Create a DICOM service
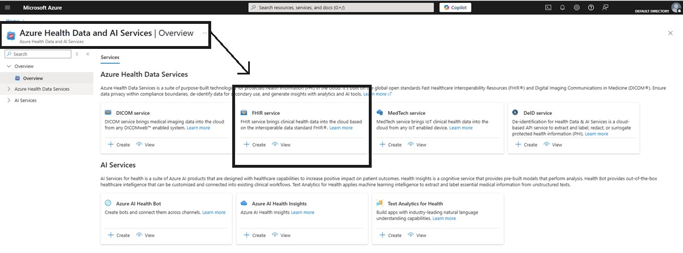The height and width of the screenshot is (253, 683). tap(119, 145)
